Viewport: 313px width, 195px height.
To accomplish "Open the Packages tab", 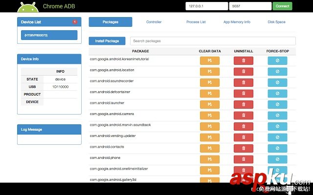I will point(111,22).
